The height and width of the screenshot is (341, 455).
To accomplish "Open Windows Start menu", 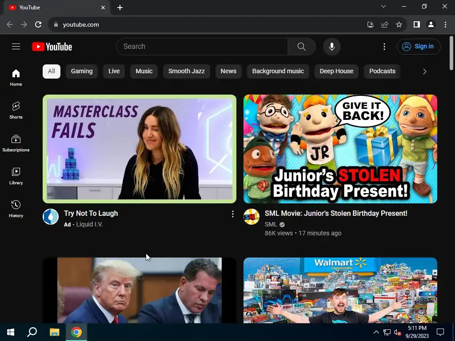I will pyautogui.click(x=11, y=332).
